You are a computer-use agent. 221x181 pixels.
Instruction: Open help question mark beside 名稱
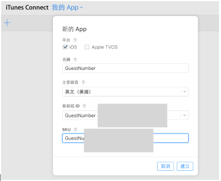[75, 60]
